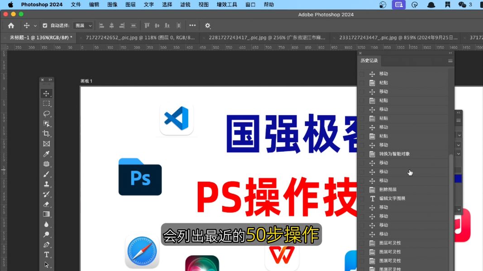
Task: Select the Gradient tool
Action: [x=46, y=214]
